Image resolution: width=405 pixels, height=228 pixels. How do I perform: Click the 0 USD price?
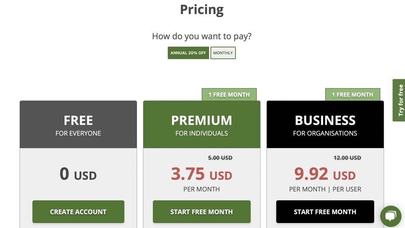coord(78,174)
